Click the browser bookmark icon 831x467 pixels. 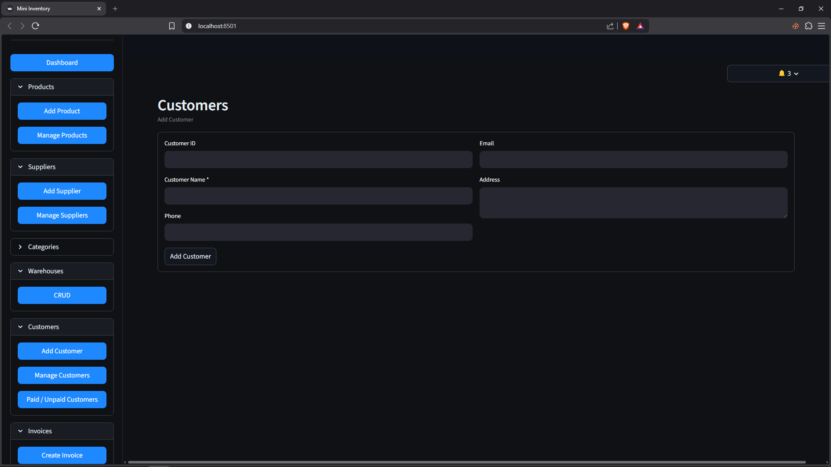[172, 26]
